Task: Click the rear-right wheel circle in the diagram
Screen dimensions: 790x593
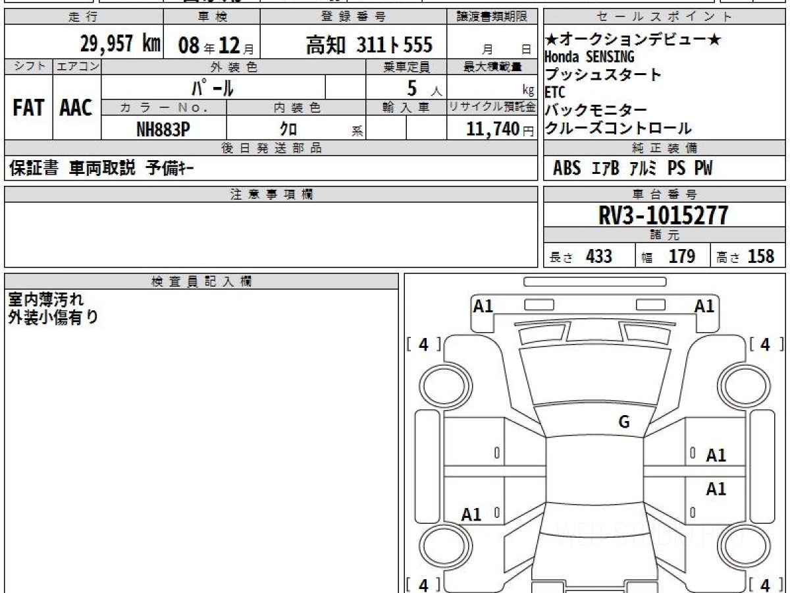Action: click(x=741, y=546)
